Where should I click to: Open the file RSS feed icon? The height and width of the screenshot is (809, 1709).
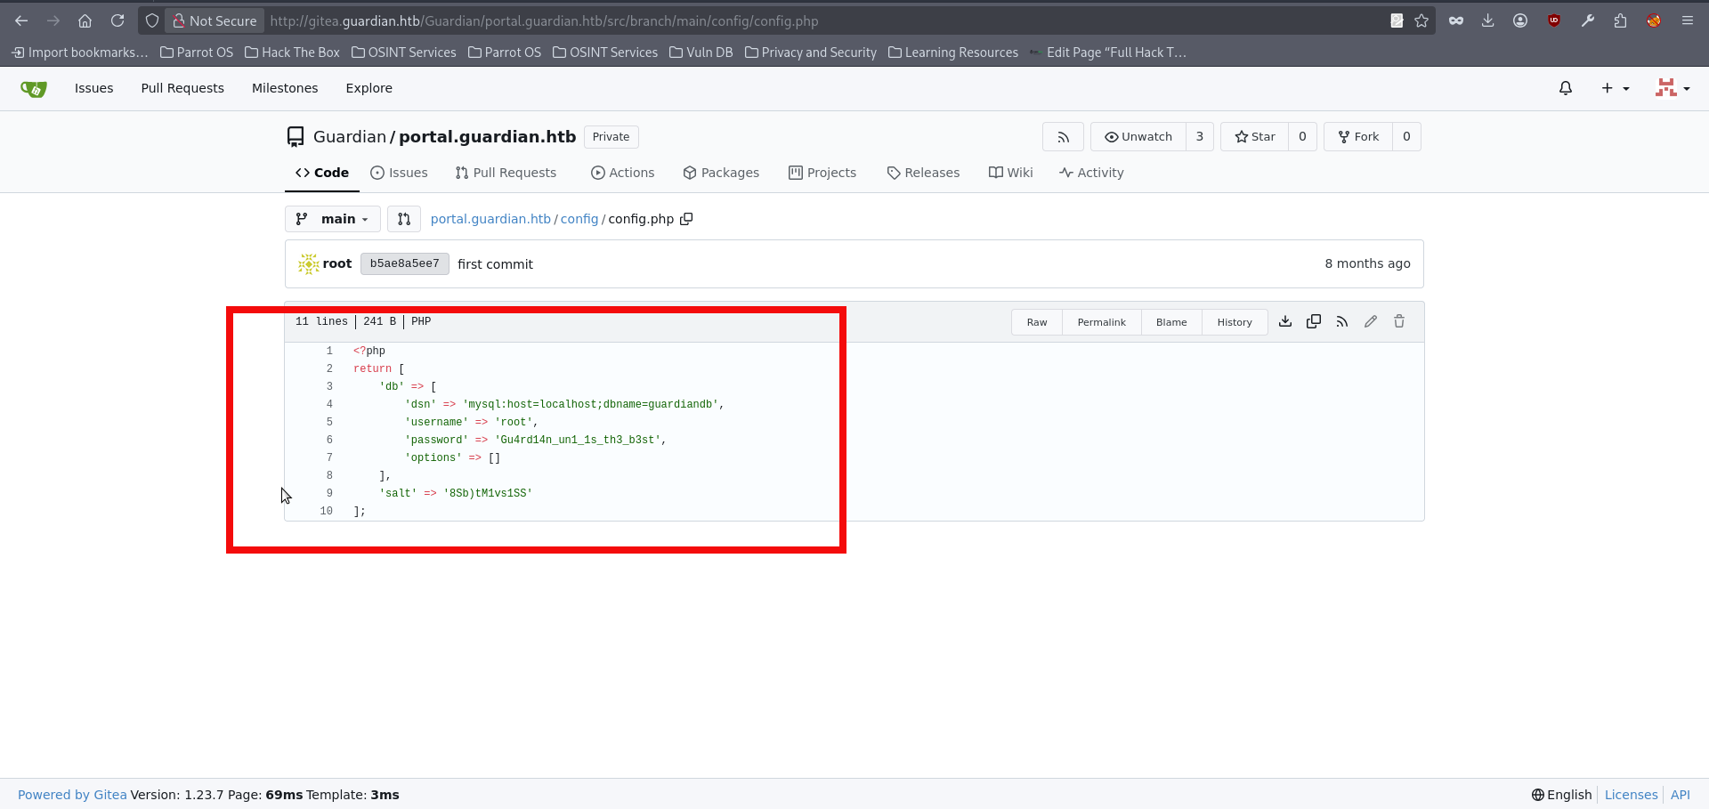click(1342, 322)
